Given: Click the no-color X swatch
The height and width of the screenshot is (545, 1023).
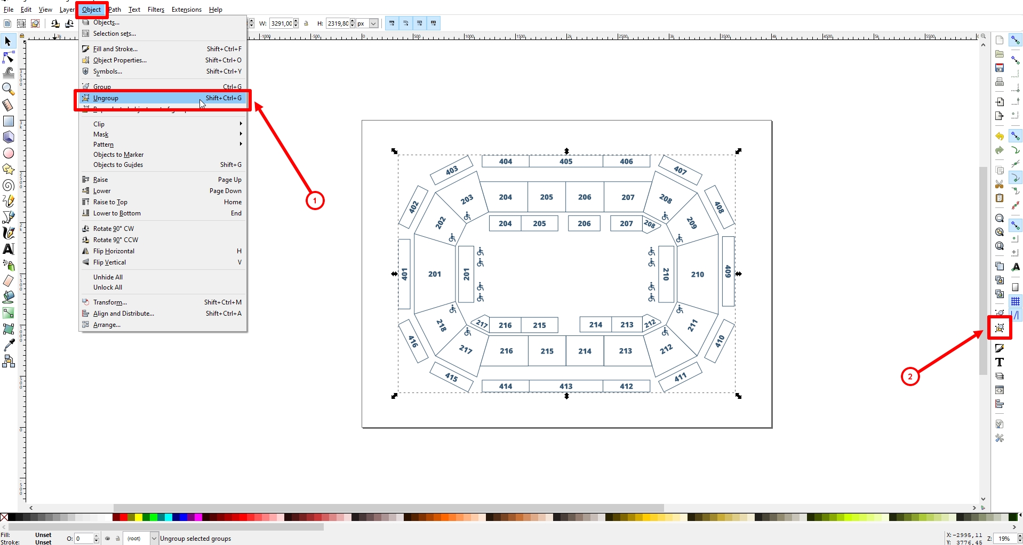Looking at the screenshot, I should 4,517.
